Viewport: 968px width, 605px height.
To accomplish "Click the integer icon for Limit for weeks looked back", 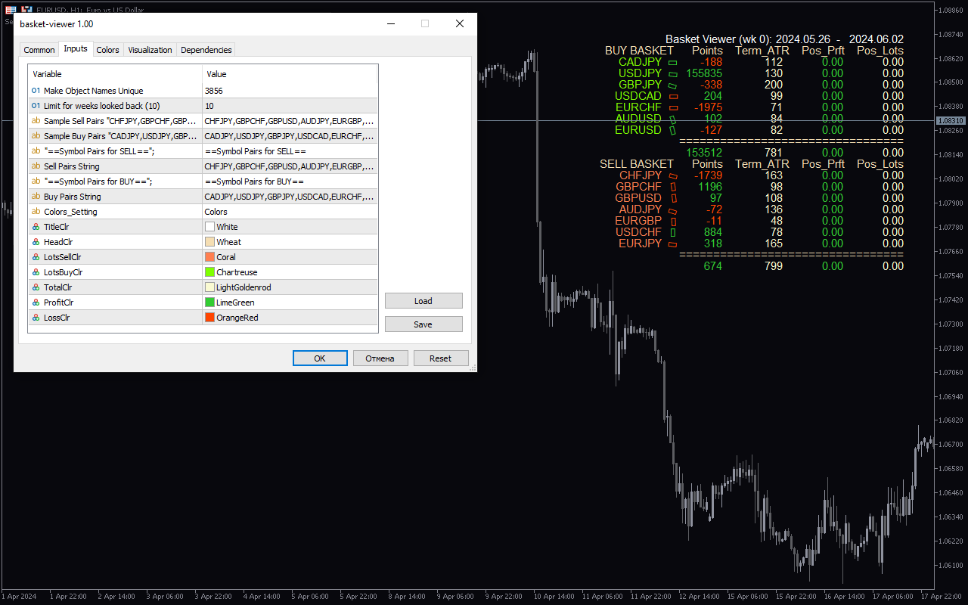I will 36,106.
